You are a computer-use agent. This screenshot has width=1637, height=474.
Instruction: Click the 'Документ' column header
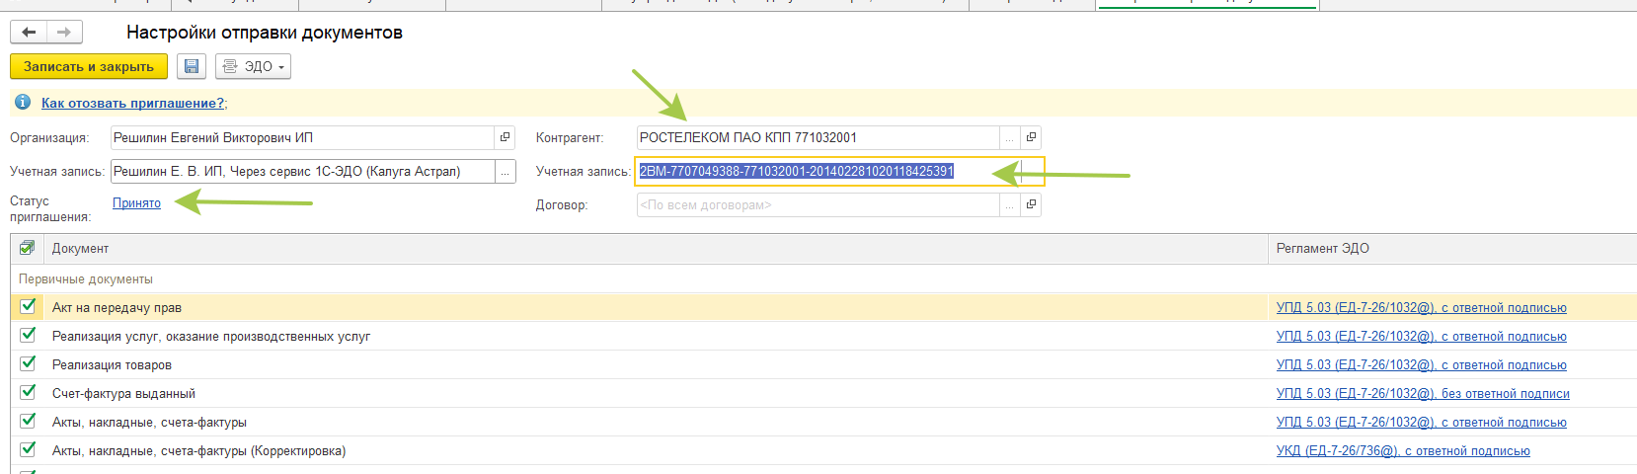(x=80, y=249)
